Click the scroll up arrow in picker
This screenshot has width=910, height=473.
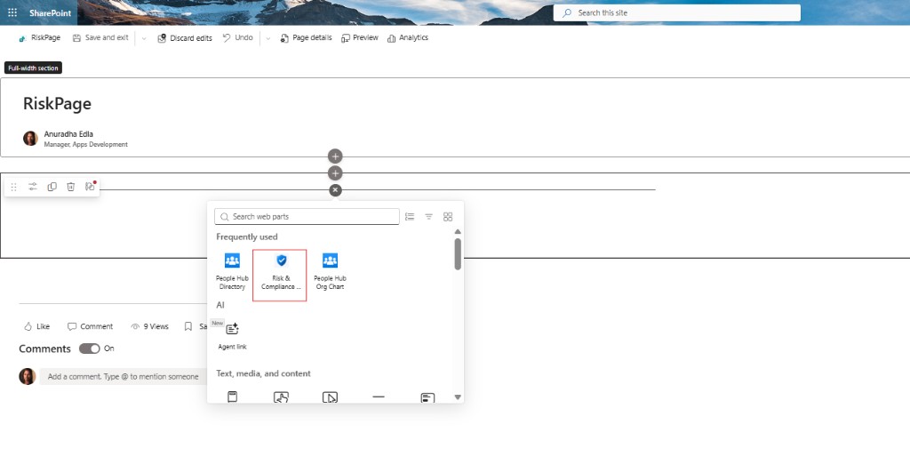pos(458,231)
